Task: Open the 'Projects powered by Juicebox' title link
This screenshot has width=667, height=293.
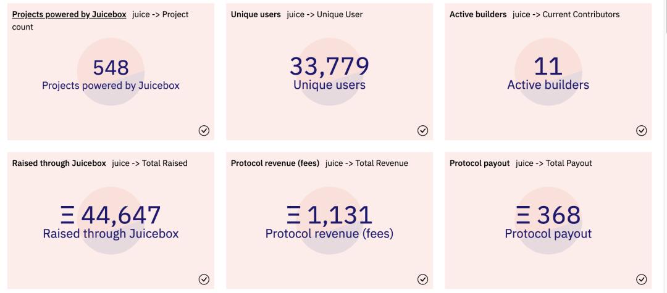Action: coord(69,14)
